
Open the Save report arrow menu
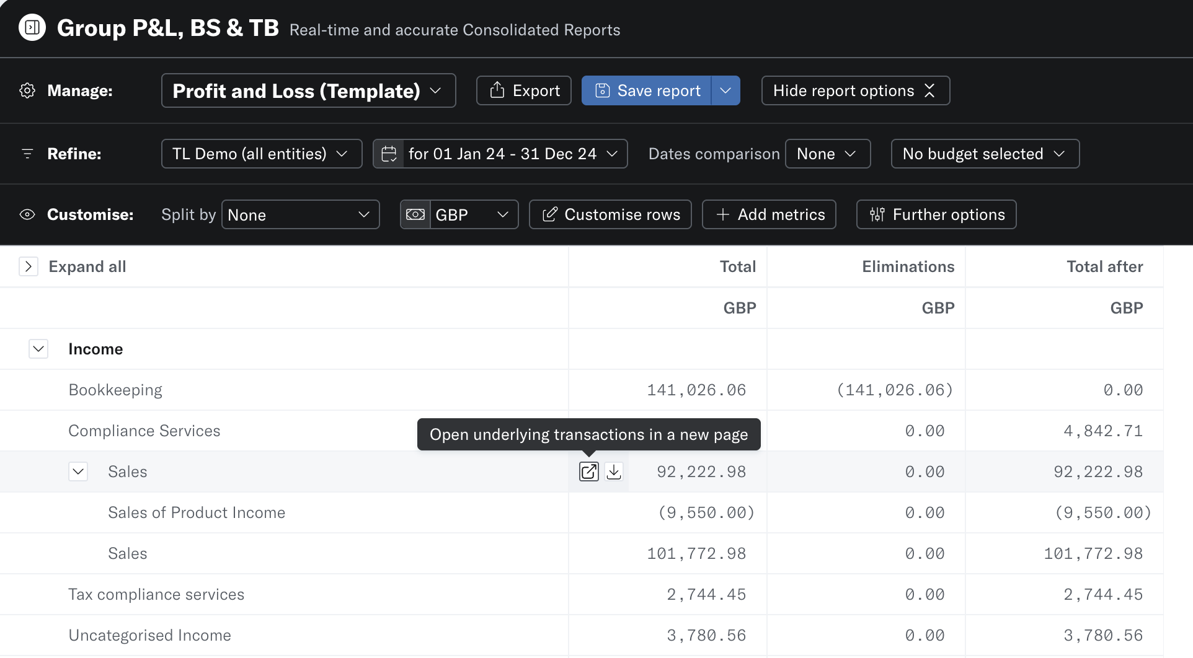pyautogui.click(x=725, y=90)
